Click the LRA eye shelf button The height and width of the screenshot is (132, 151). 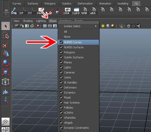pyautogui.click(x=67, y=11)
